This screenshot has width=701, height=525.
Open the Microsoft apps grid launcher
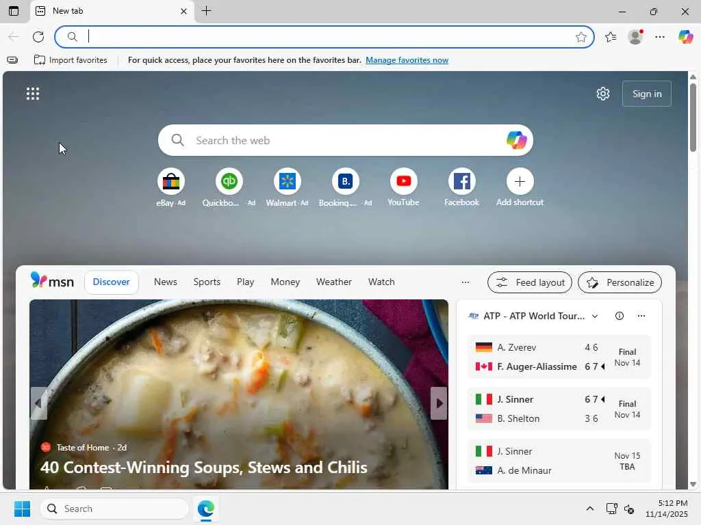[x=33, y=94]
